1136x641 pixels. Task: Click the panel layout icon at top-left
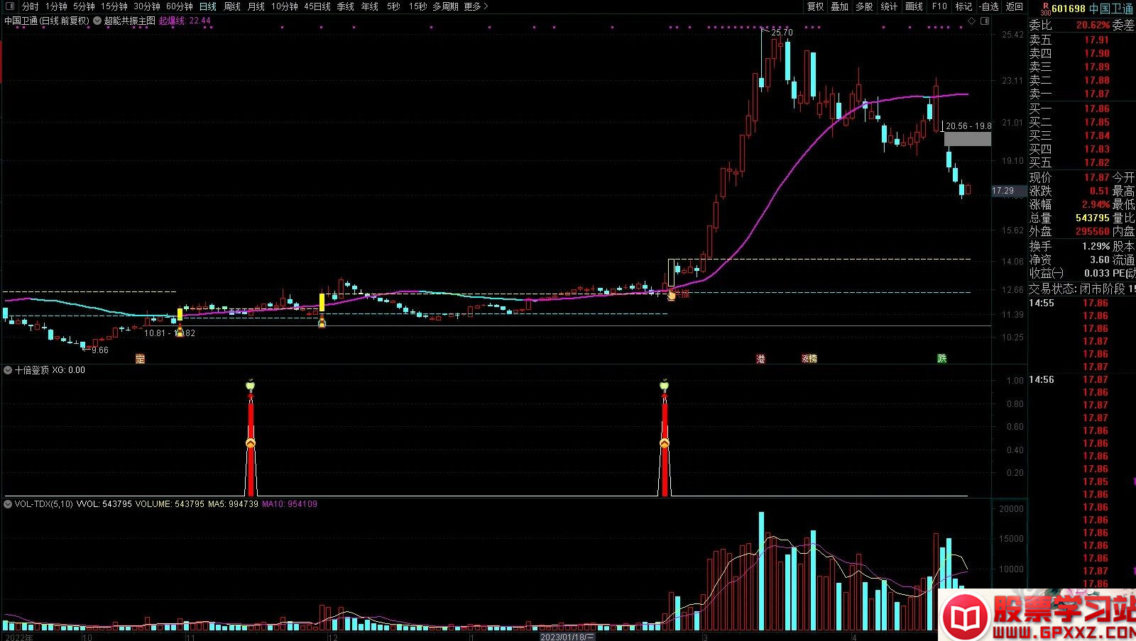tap(9, 6)
